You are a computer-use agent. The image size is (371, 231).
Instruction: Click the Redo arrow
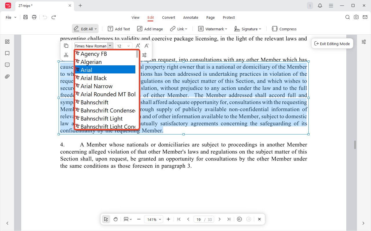click(54, 17)
